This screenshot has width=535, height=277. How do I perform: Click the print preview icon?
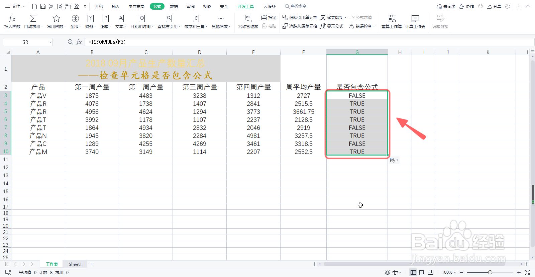pyautogui.click(x=60, y=6)
